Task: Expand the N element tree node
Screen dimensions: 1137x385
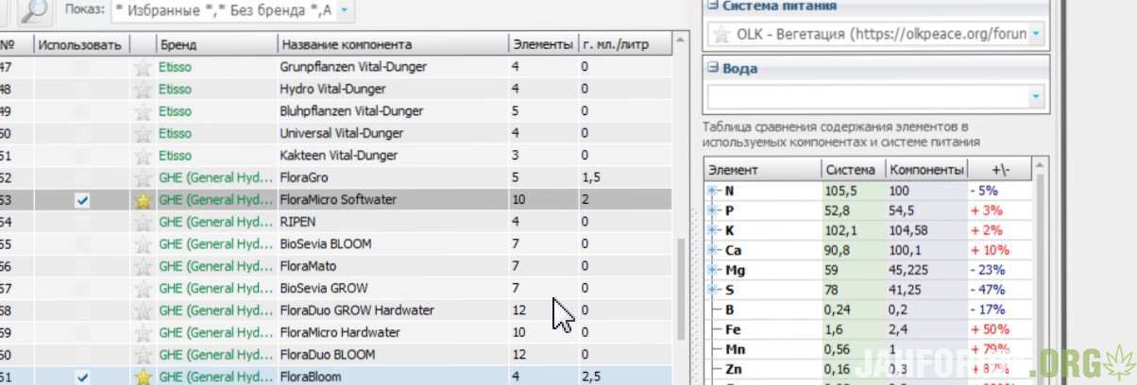Action: point(713,191)
